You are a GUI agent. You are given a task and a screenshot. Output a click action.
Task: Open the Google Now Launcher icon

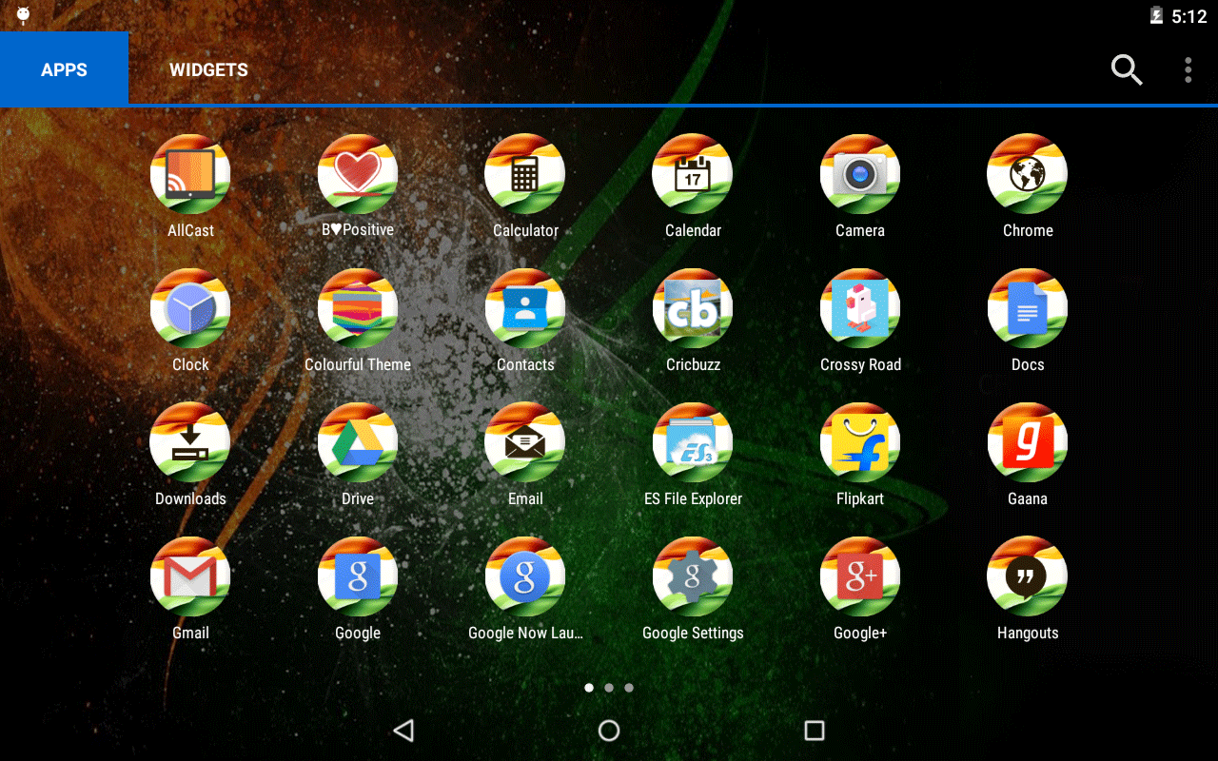click(x=525, y=576)
